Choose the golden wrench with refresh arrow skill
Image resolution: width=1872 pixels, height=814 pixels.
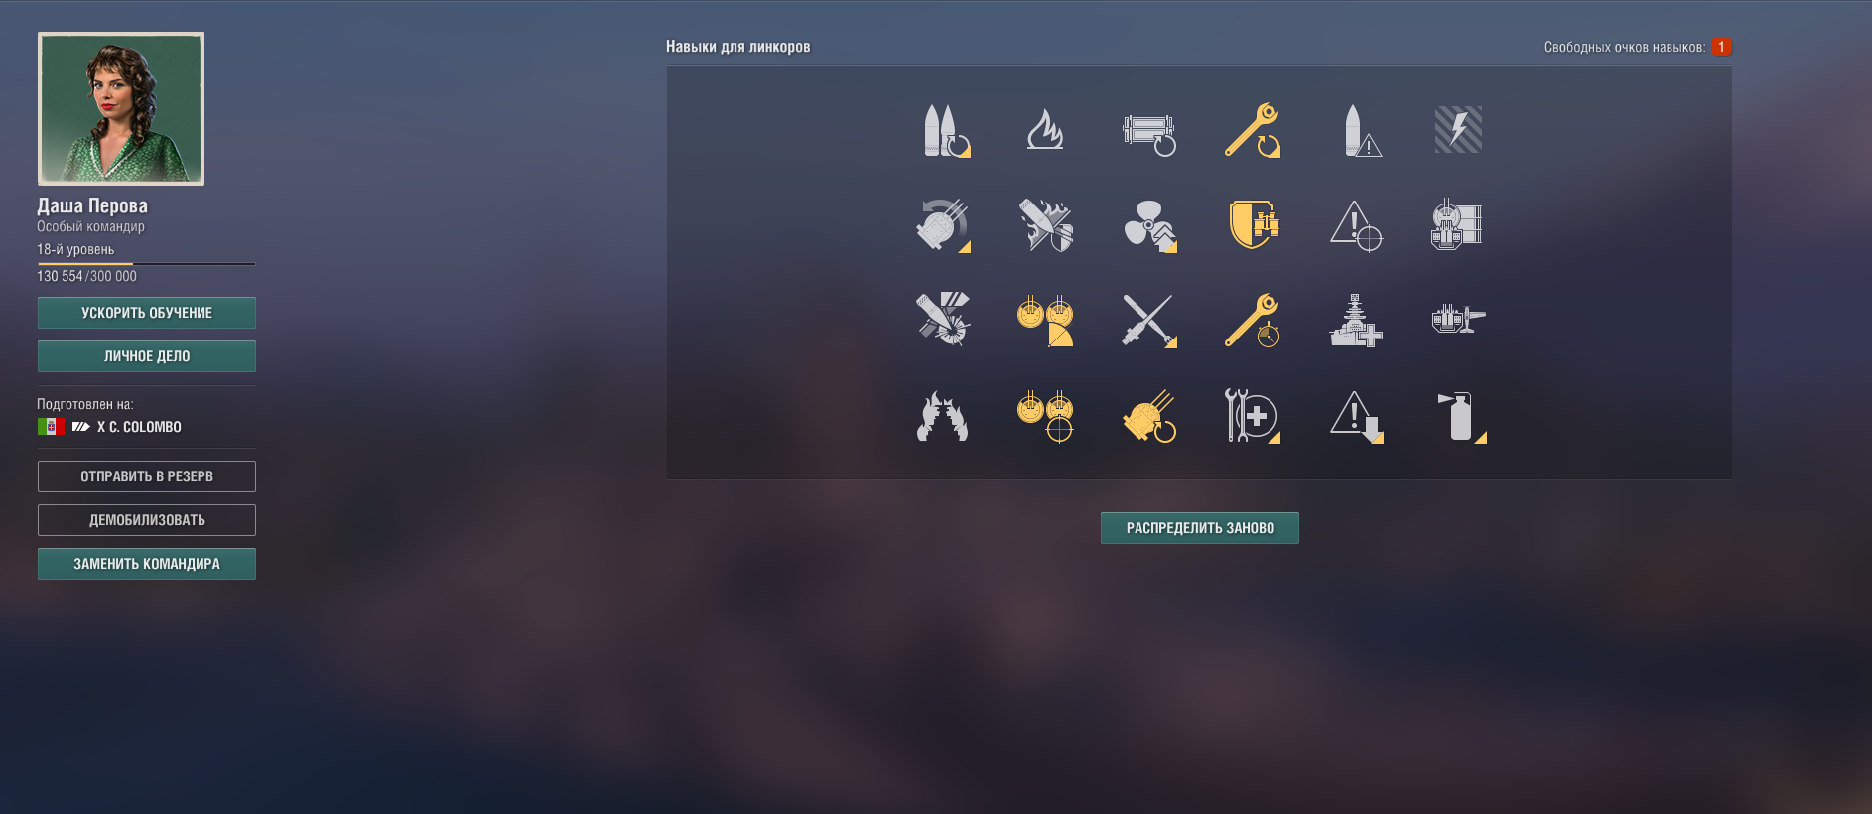click(x=1253, y=130)
